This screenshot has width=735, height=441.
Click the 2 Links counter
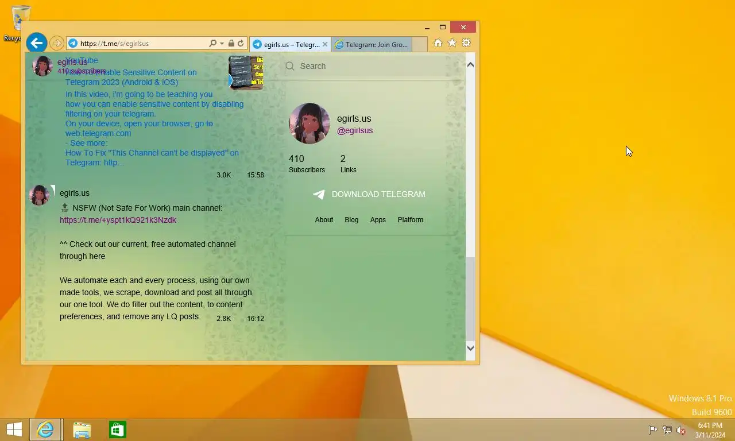[x=348, y=164]
